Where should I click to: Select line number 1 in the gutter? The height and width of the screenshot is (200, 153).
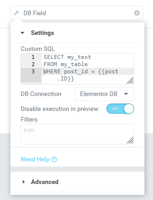tap(33, 57)
